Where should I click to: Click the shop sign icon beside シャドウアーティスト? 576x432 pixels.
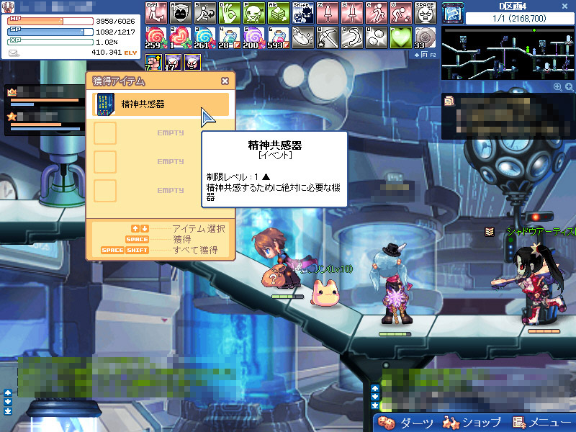pyautogui.click(x=490, y=232)
